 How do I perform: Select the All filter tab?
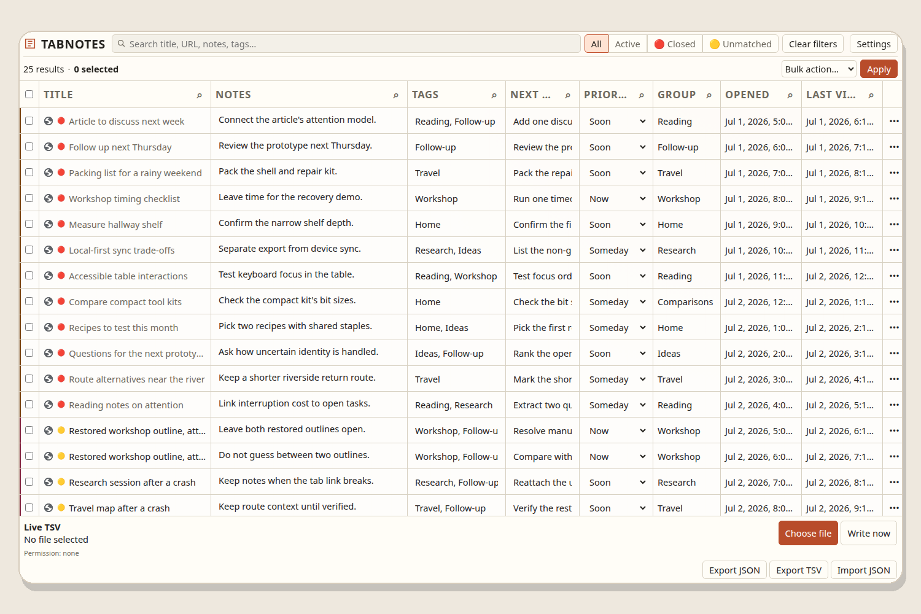(596, 44)
